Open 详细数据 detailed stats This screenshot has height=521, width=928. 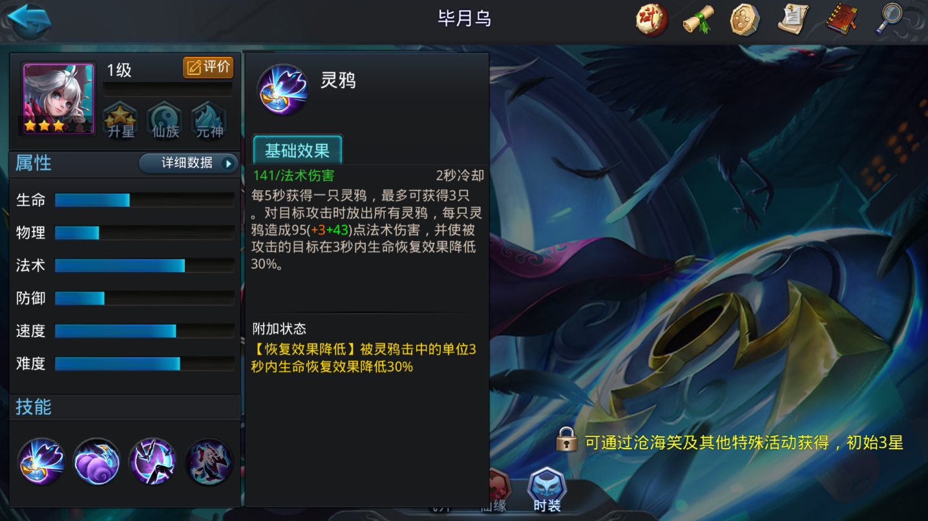189,163
